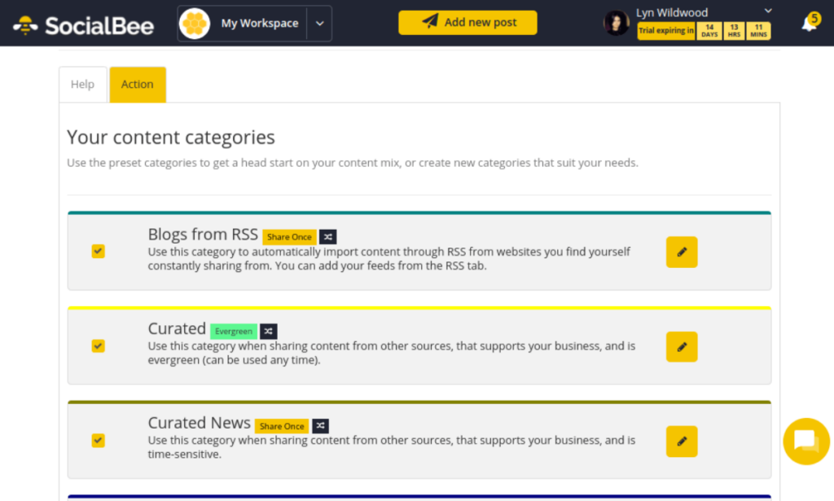The width and height of the screenshot is (834, 501).
Task: Click shuffle icon next to Curated News
Action: (320, 426)
